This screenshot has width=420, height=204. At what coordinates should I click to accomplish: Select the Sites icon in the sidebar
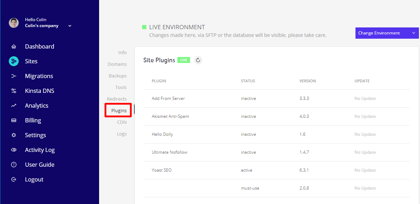point(13,61)
